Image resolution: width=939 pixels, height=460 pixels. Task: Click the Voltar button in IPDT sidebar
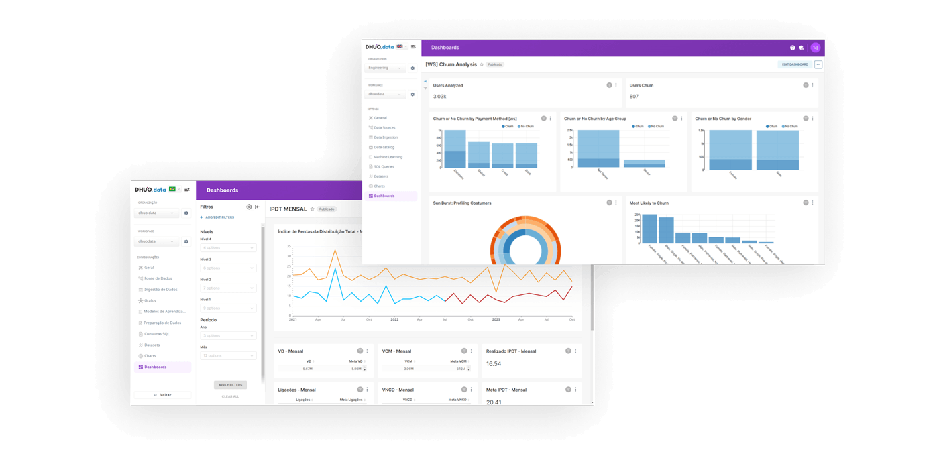(x=162, y=395)
